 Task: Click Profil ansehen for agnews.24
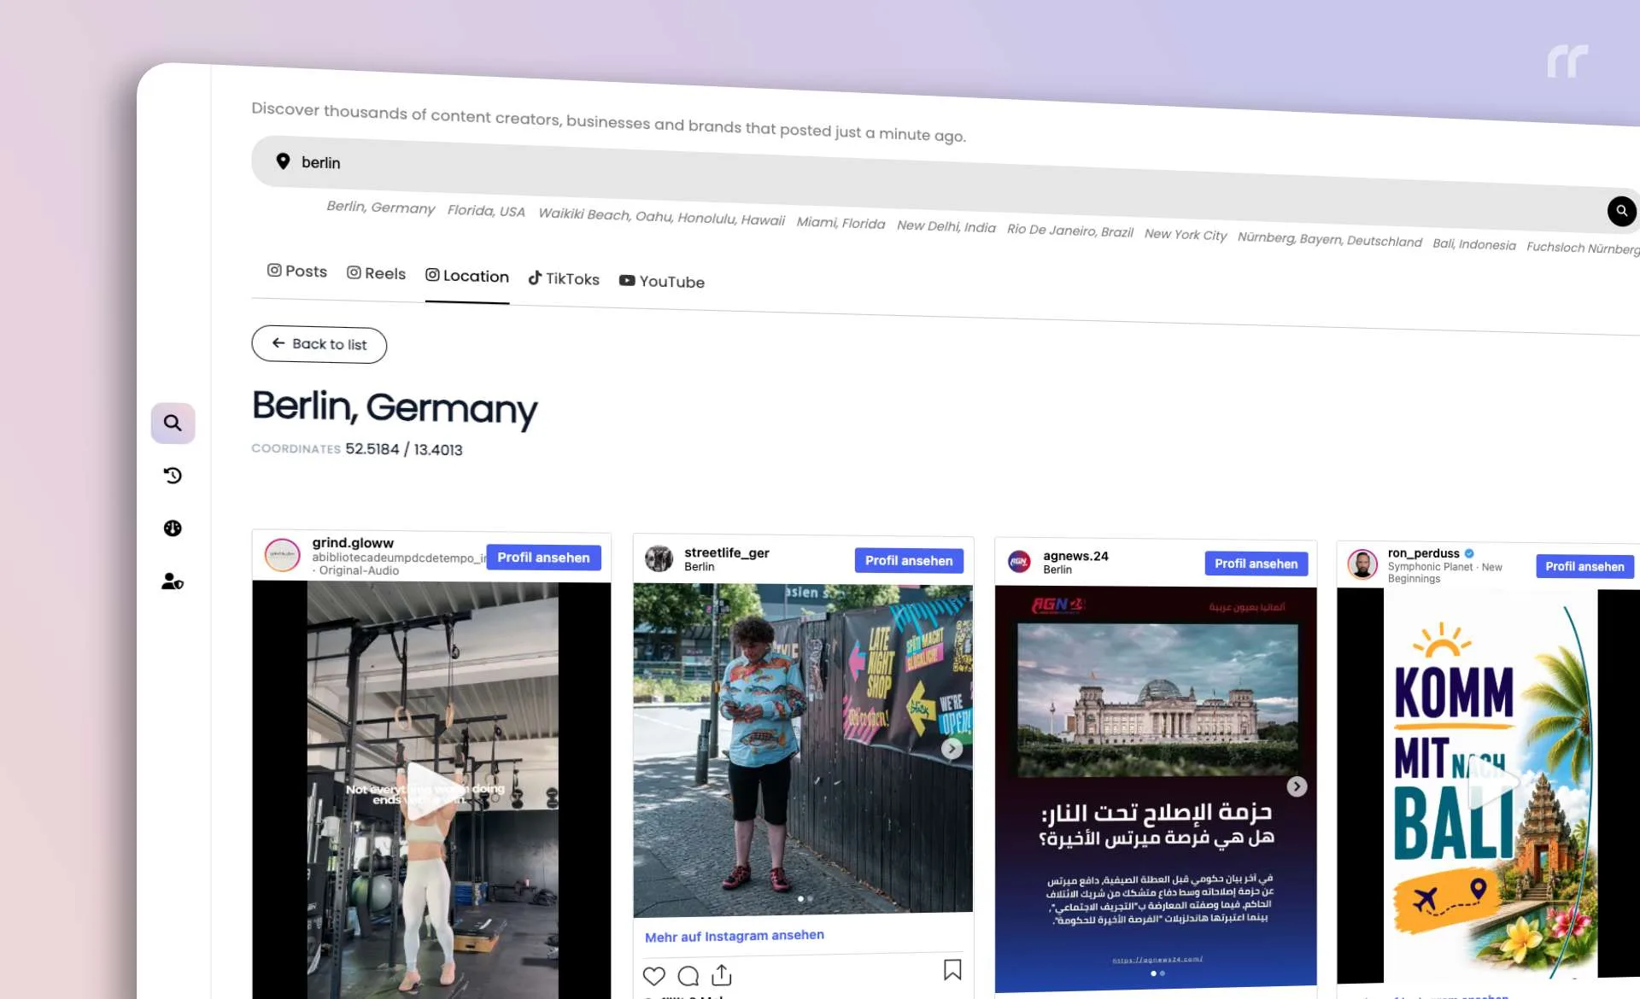(x=1256, y=564)
